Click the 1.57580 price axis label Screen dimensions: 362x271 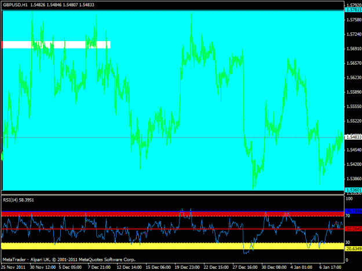pyautogui.click(x=354, y=20)
